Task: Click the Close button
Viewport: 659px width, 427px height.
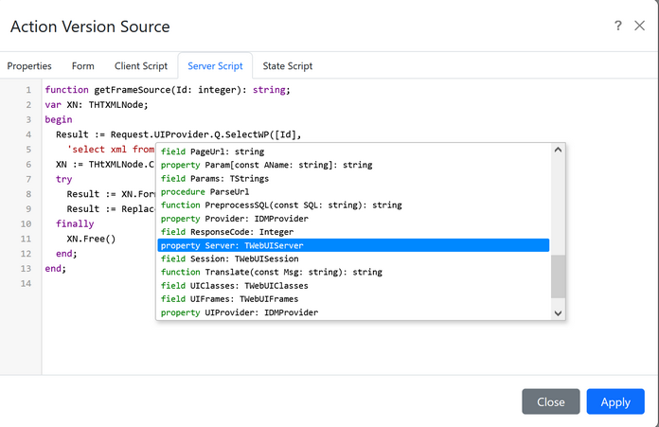Action: [x=550, y=401]
